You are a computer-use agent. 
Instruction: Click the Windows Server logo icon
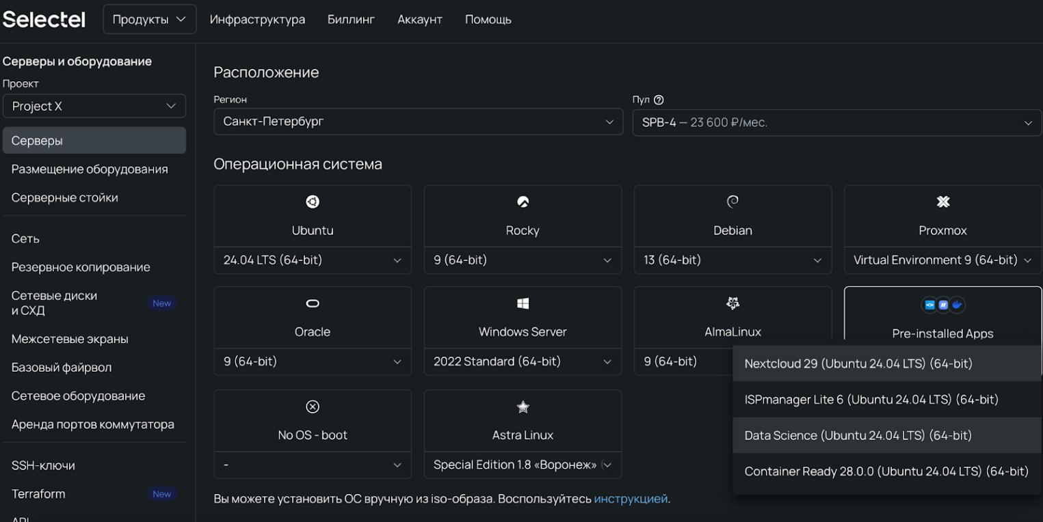click(x=523, y=303)
